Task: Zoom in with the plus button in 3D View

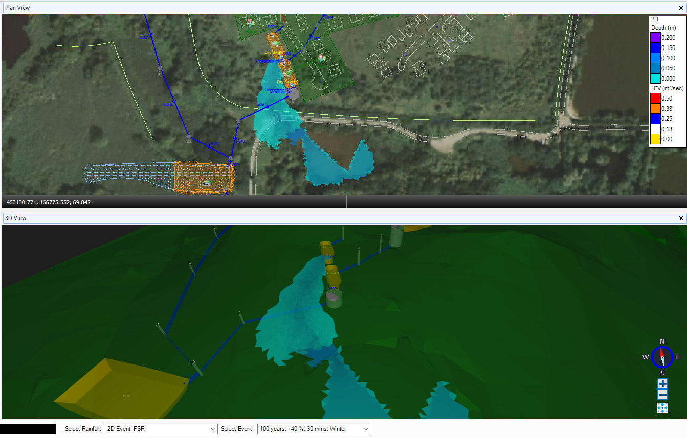Action: [x=662, y=383]
